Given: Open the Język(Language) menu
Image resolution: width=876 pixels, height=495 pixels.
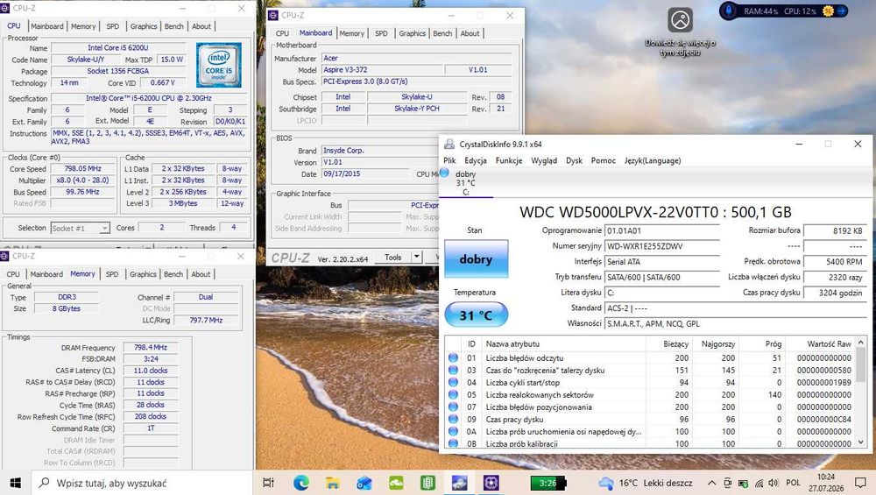Looking at the screenshot, I should (653, 160).
